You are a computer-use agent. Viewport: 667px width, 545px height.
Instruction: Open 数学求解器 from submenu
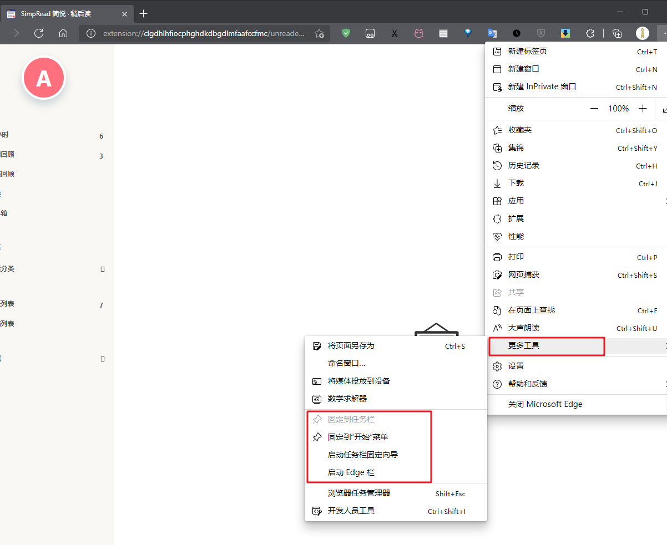396,399
